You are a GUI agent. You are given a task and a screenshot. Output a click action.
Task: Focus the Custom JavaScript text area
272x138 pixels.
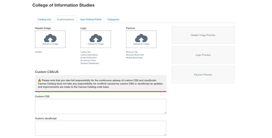(x=100, y=128)
